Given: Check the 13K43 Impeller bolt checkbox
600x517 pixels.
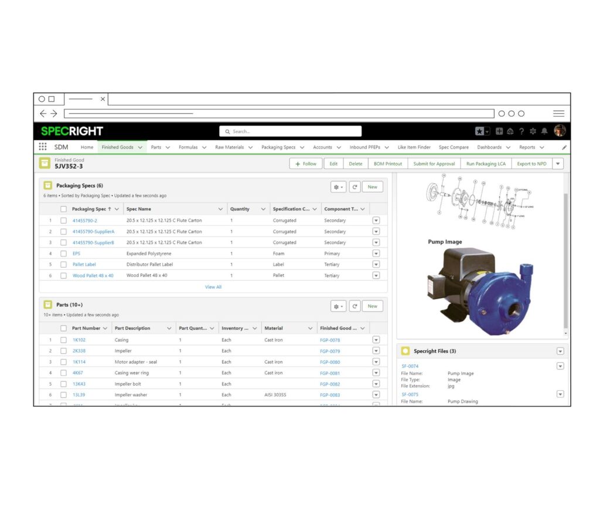Looking at the screenshot, I should 63,384.
